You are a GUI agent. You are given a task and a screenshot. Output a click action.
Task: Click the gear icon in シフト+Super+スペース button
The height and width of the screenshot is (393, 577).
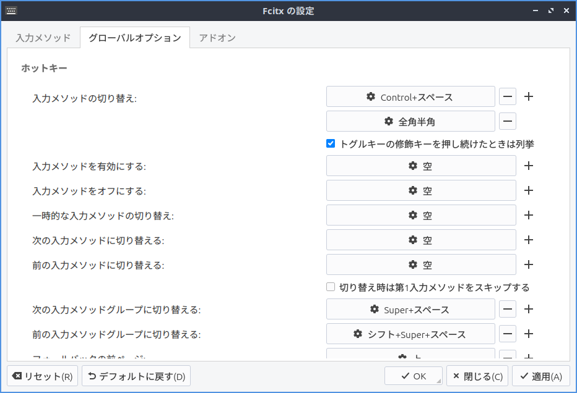pyautogui.click(x=358, y=334)
